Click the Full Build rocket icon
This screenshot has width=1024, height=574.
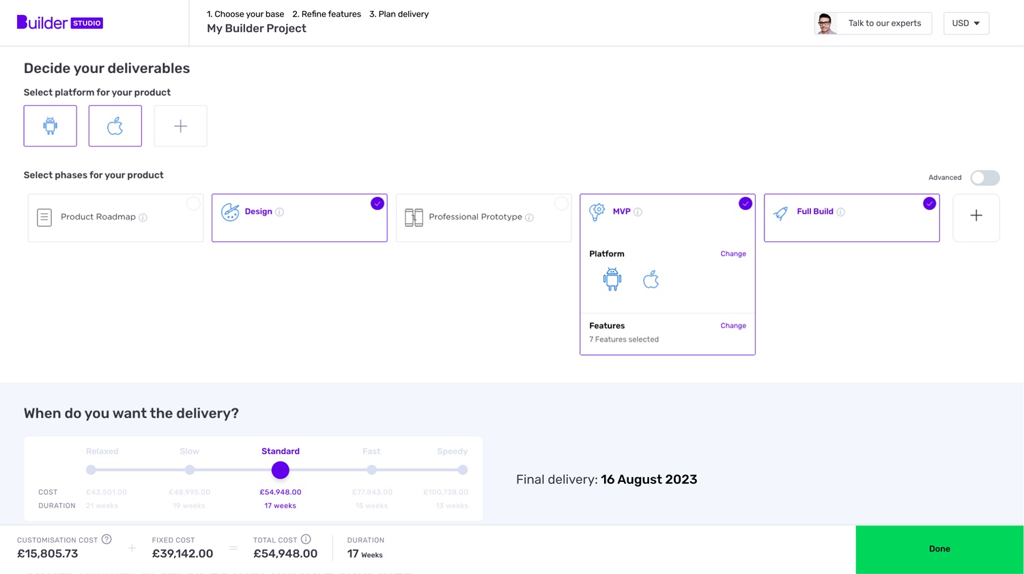pyautogui.click(x=781, y=213)
